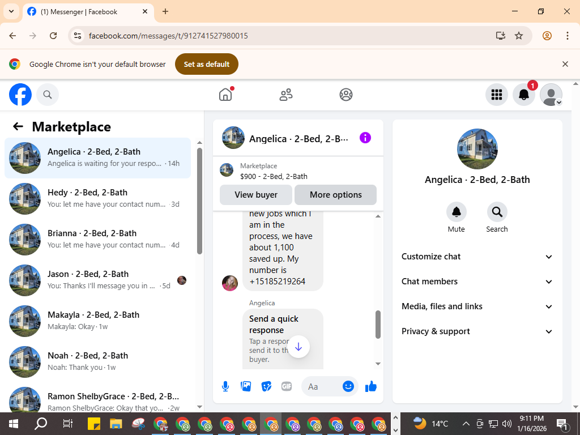
Task: Open Hedy 2-Bed, 2-Bath conversation
Action: click(97, 199)
